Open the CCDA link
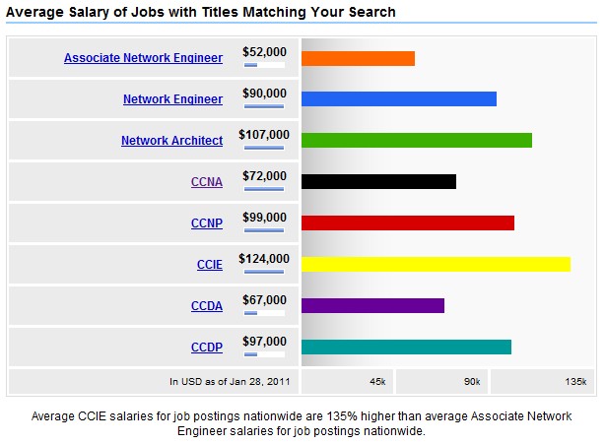606x444 pixels. pyautogui.click(x=207, y=306)
